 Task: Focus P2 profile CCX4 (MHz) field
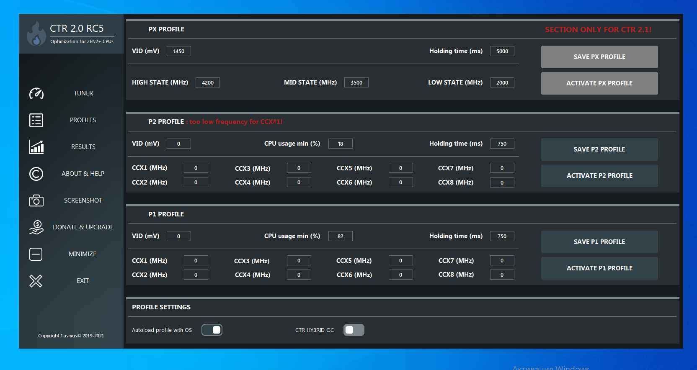(299, 182)
